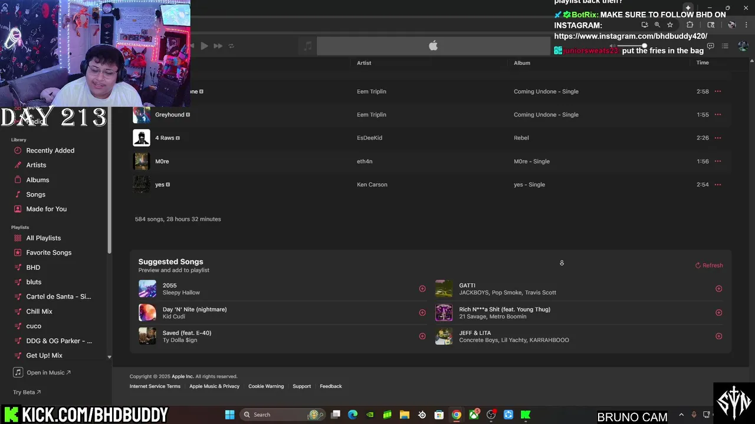The image size is (755, 424).
Task: Refresh the suggested songs
Action: (709, 266)
